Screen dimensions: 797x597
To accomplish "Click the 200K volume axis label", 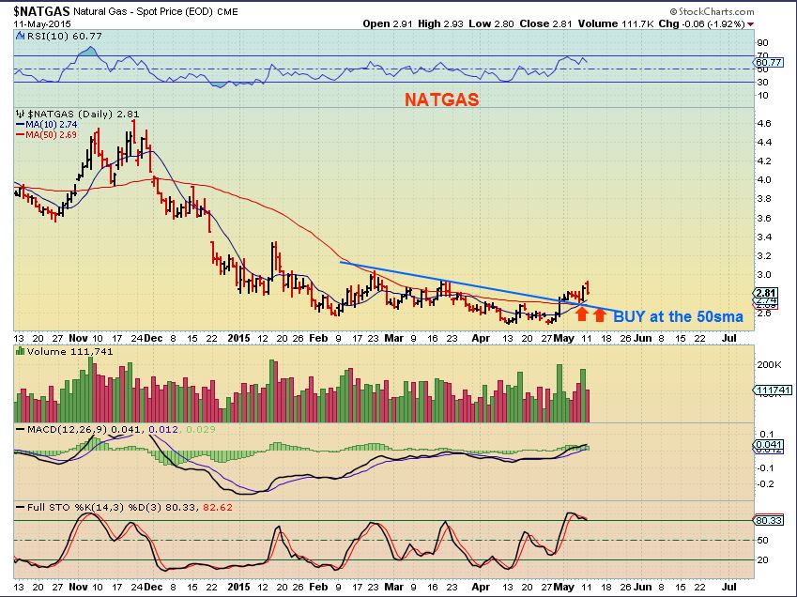I will click(x=769, y=365).
